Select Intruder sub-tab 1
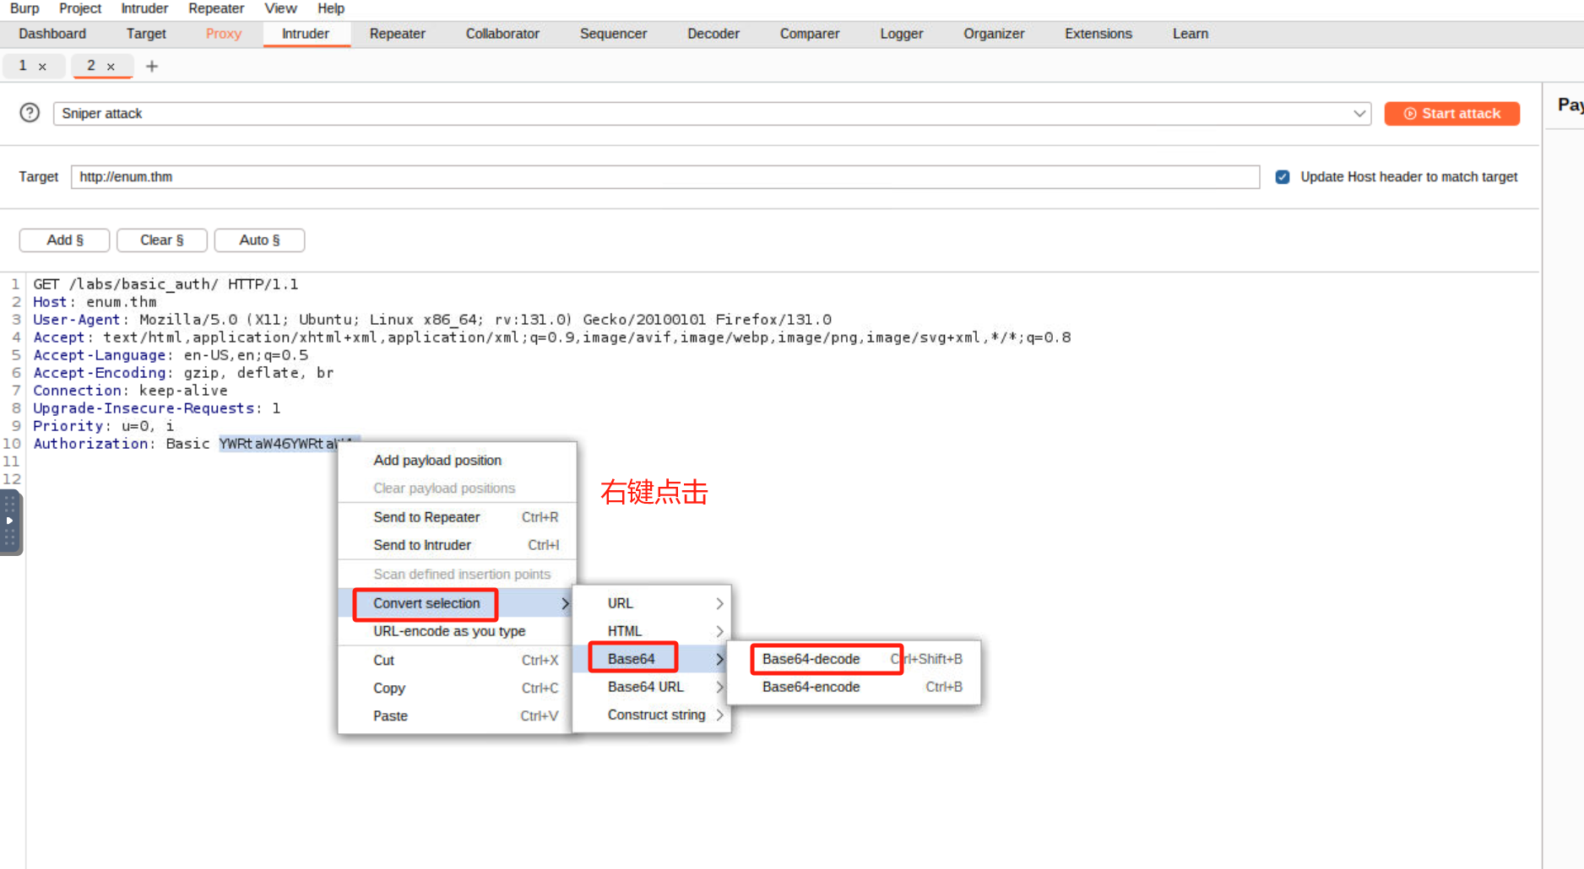This screenshot has width=1584, height=869. [x=23, y=66]
